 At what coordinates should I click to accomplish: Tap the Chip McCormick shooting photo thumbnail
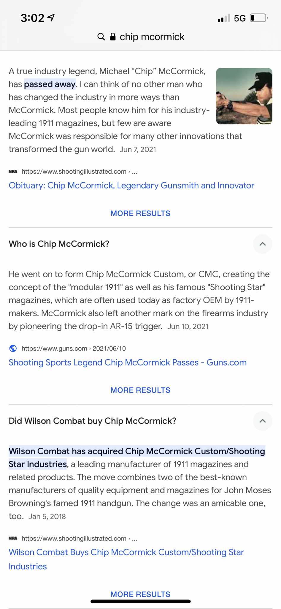pos(244,96)
